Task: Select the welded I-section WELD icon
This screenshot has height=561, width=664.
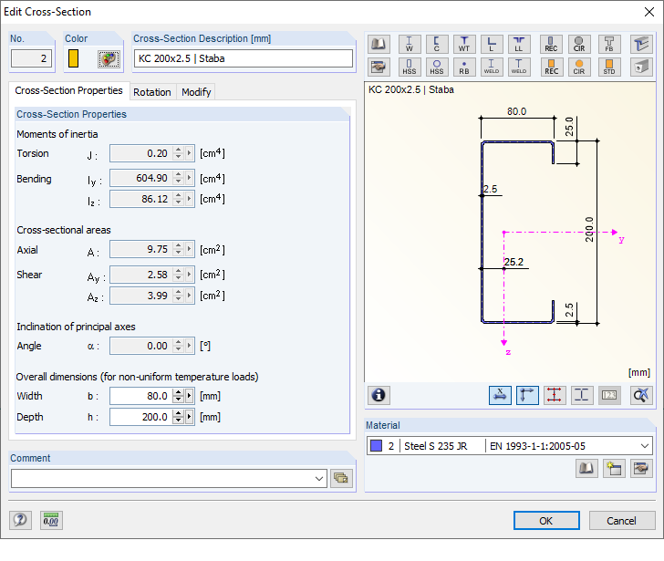Action: 492,67
